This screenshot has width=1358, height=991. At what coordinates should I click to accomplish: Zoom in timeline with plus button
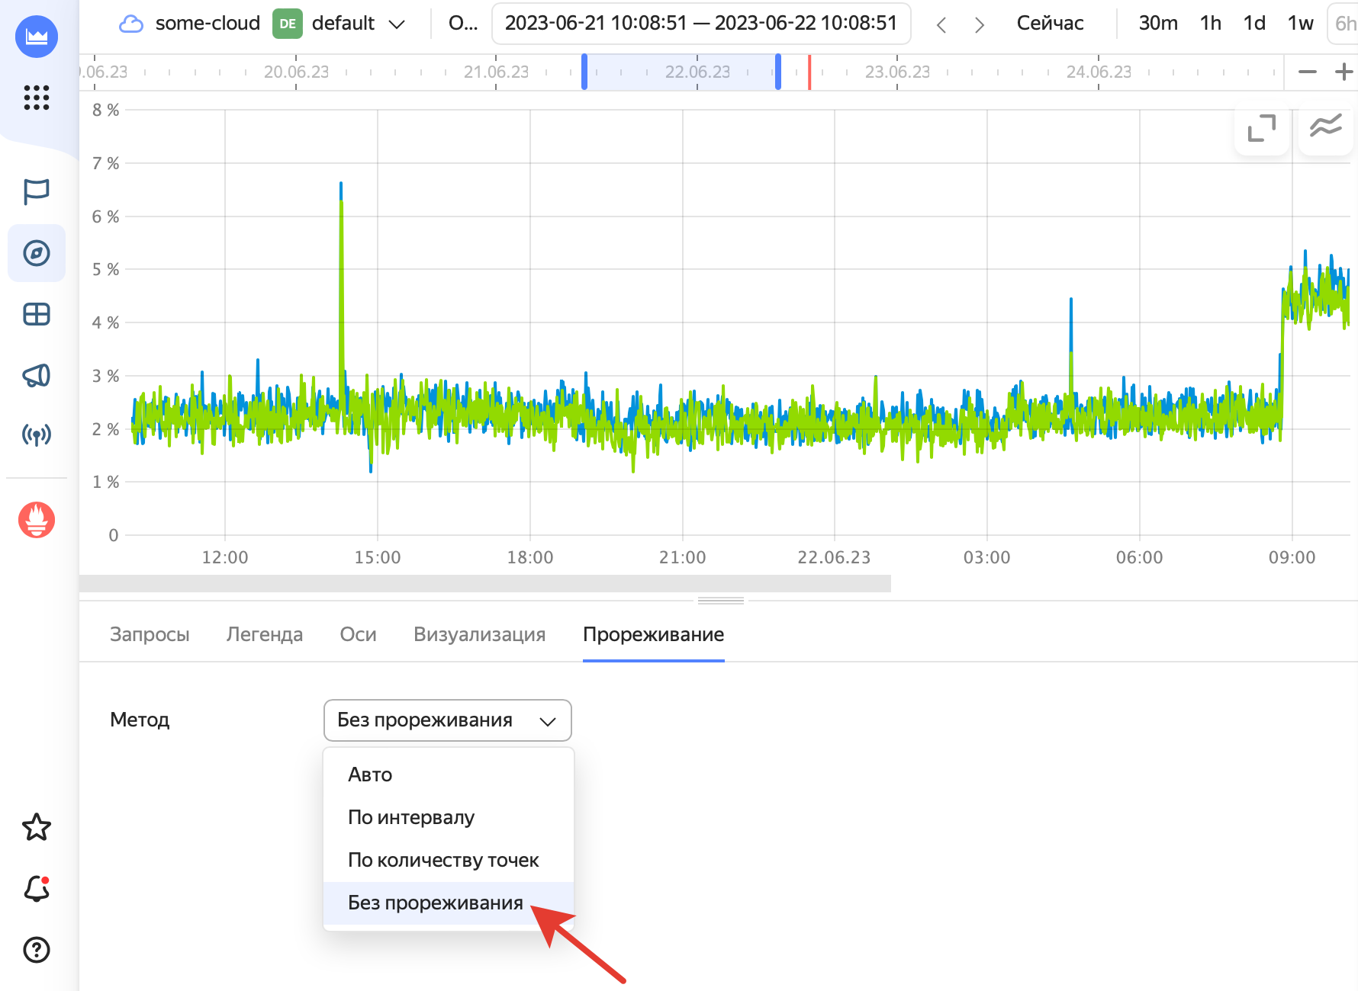pyautogui.click(x=1344, y=72)
